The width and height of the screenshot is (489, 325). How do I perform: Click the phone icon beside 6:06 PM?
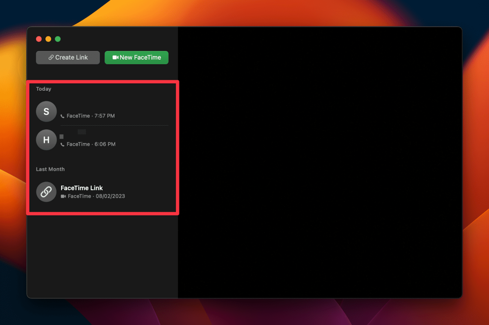[62, 145]
